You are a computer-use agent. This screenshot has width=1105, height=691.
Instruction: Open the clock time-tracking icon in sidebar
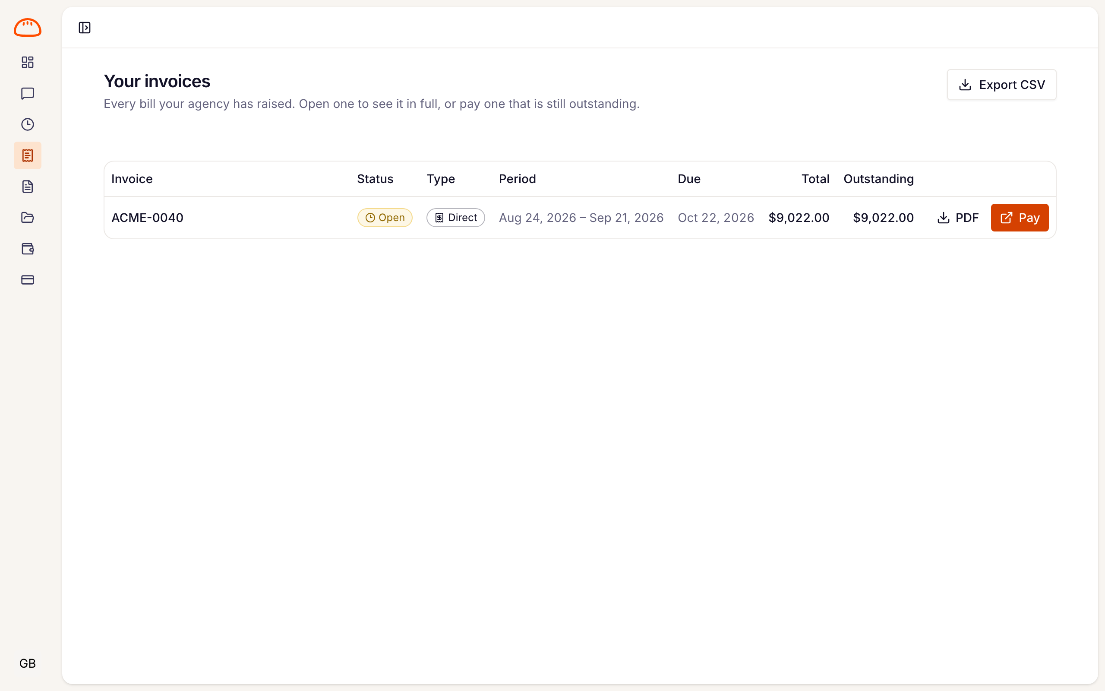(x=27, y=124)
